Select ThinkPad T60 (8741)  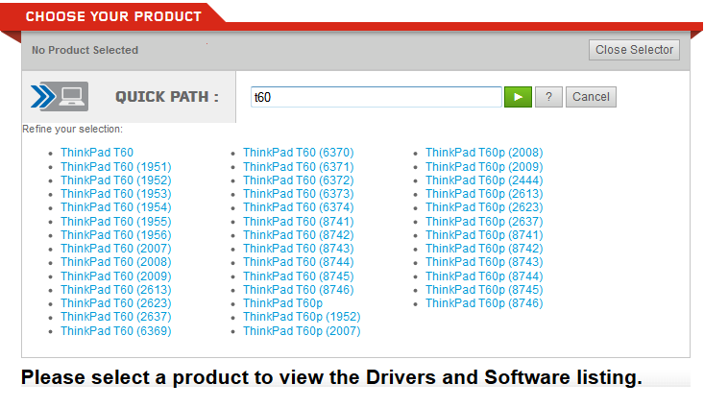[299, 222]
